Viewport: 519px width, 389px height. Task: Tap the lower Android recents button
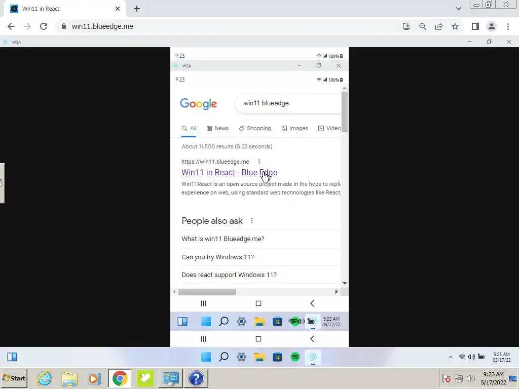click(204, 339)
